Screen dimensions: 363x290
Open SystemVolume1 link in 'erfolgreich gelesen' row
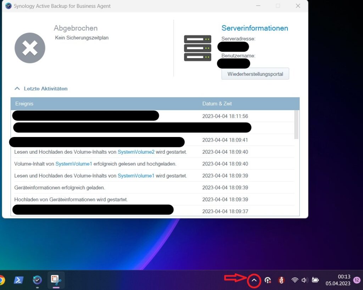74,164
